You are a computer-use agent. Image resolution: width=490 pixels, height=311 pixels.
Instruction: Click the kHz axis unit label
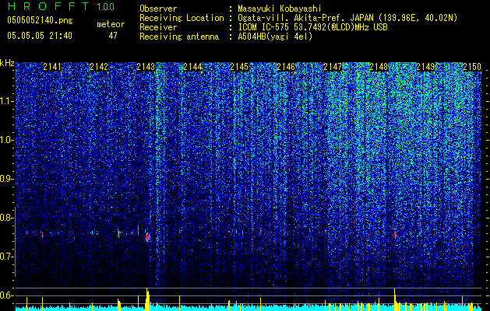[x=7, y=63]
